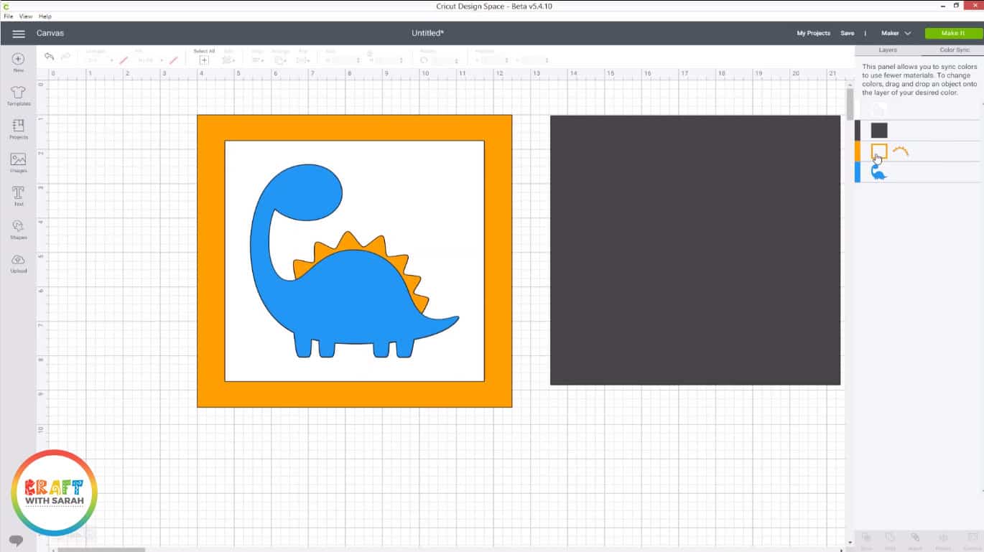Open the File menu
Image resolution: width=984 pixels, height=552 pixels.
click(x=9, y=16)
